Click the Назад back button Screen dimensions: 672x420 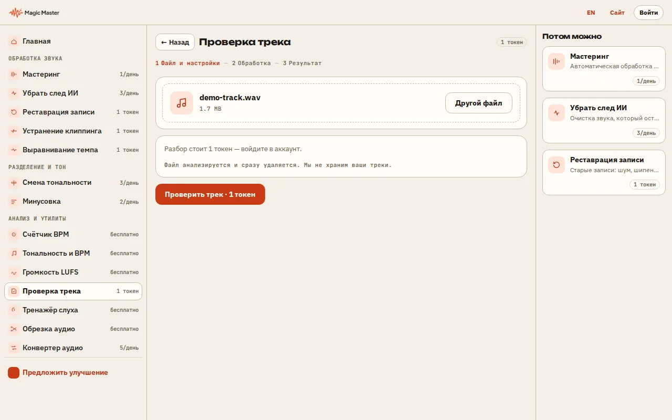click(x=175, y=42)
